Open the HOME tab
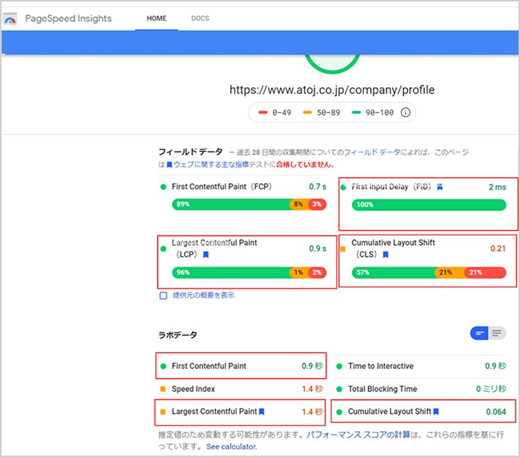Screen dimensions: 520x457 coord(157,19)
